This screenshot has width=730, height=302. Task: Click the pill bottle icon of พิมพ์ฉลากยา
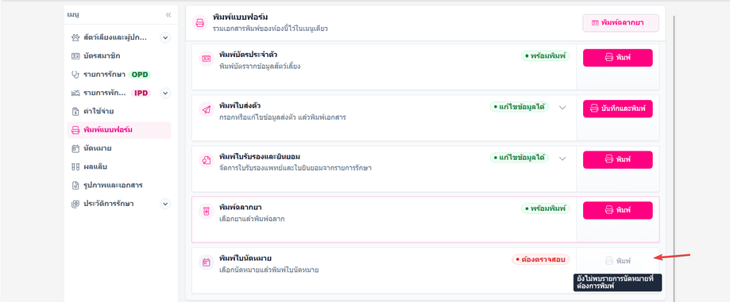click(x=206, y=212)
